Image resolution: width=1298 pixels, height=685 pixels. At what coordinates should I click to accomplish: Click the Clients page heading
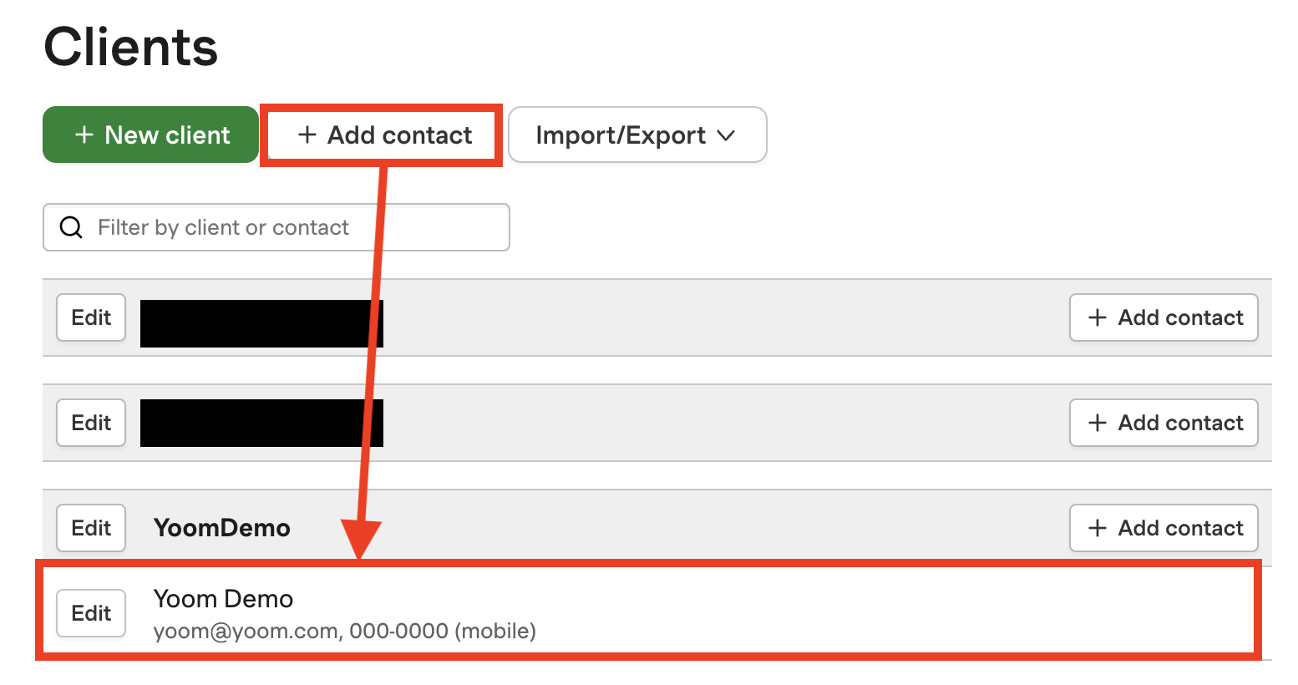(x=131, y=47)
